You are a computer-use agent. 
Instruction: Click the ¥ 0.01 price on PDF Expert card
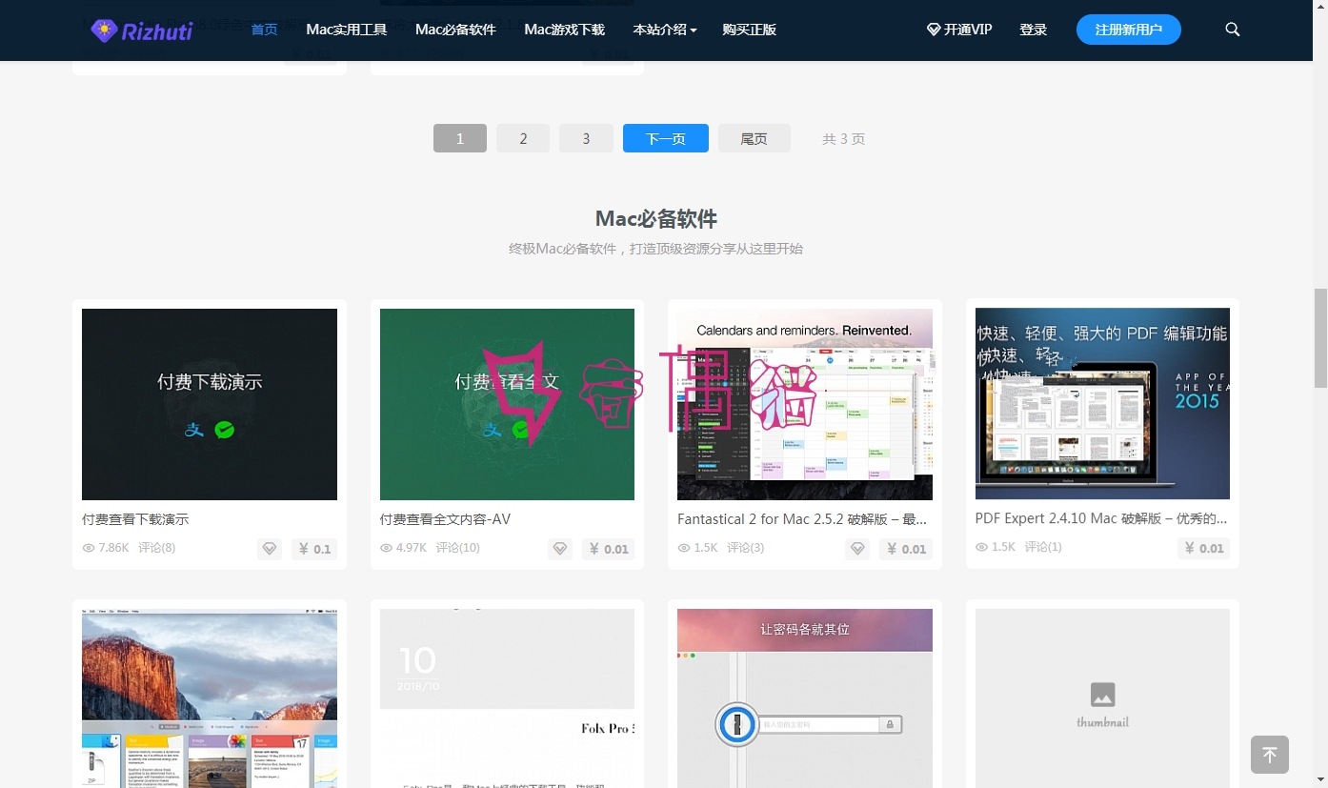1203,549
